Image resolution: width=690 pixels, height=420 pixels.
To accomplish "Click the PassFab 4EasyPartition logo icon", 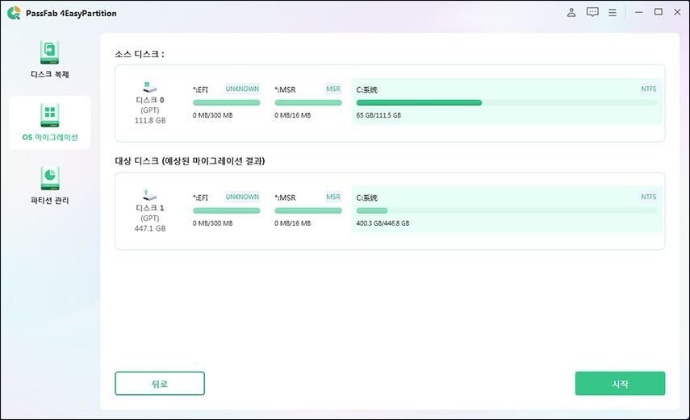I will pyautogui.click(x=14, y=13).
